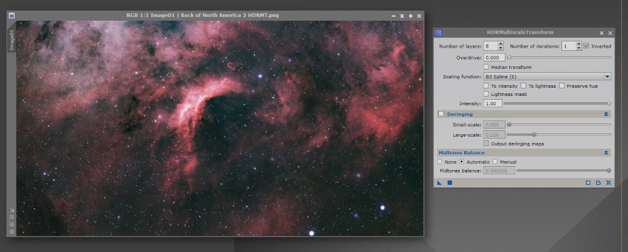This screenshot has height=252, width=628.
Task: Click the Small-scale deringing slider handle
Action: pyautogui.click(x=509, y=124)
